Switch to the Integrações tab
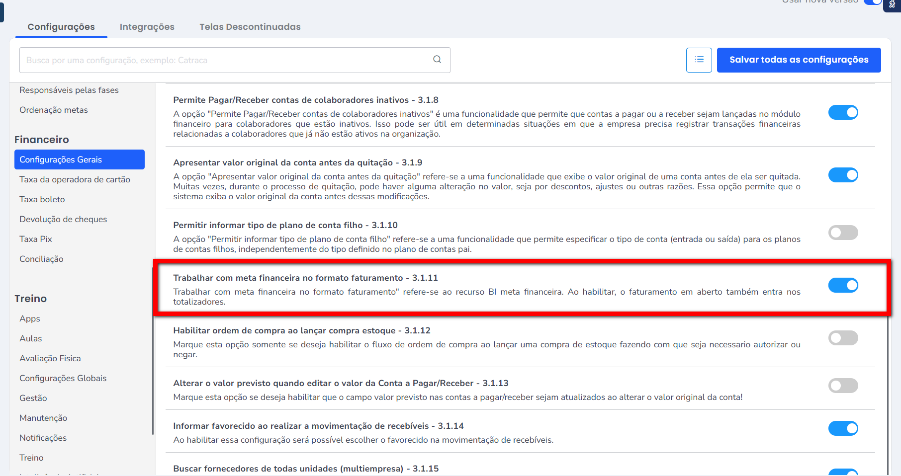The image size is (901, 476). click(x=147, y=27)
